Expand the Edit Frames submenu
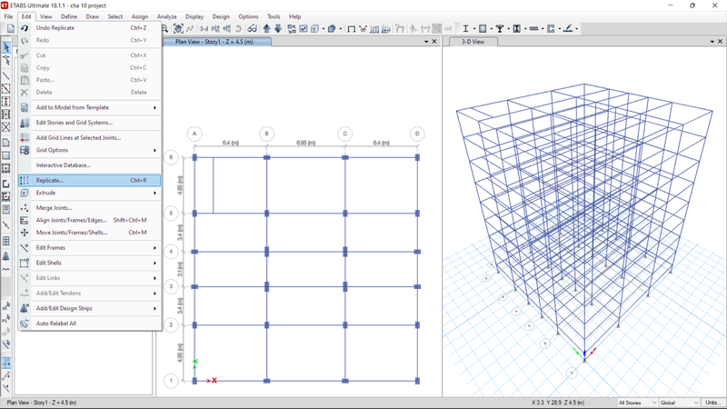The width and height of the screenshot is (727, 409). pyautogui.click(x=90, y=247)
